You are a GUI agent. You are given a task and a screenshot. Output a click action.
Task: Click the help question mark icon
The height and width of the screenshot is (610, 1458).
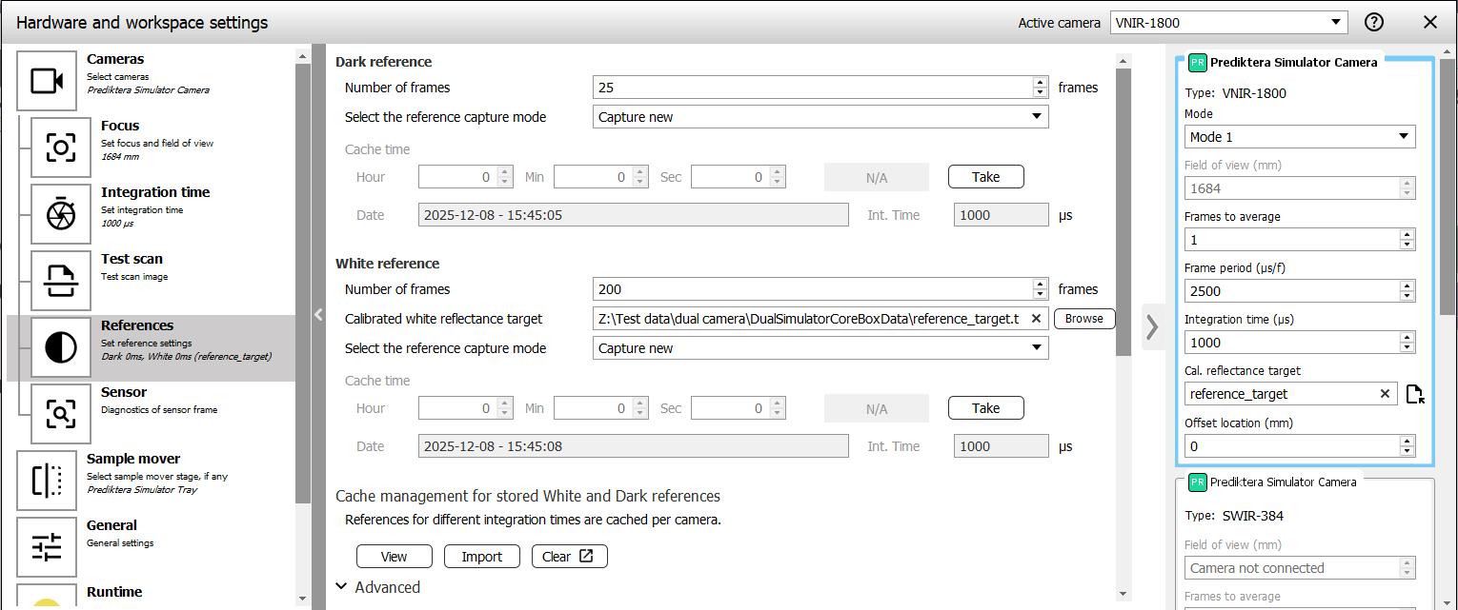(x=1373, y=23)
